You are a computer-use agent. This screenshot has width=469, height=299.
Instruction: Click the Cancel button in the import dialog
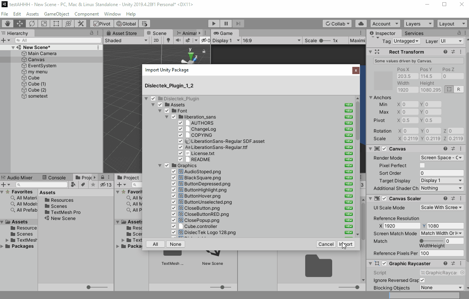pos(326,244)
